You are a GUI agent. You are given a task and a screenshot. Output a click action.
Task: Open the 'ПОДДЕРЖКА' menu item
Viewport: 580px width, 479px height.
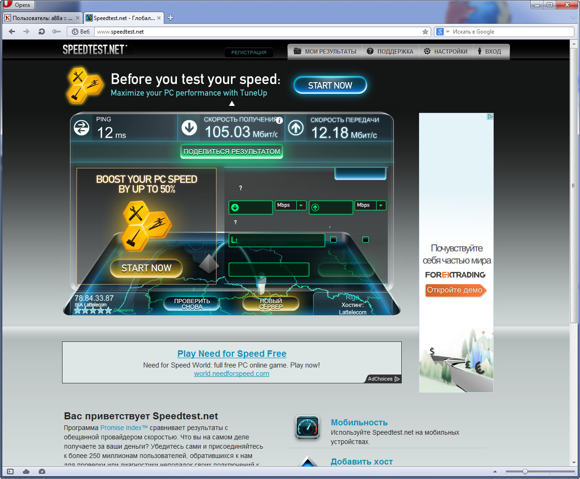(390, 52)
